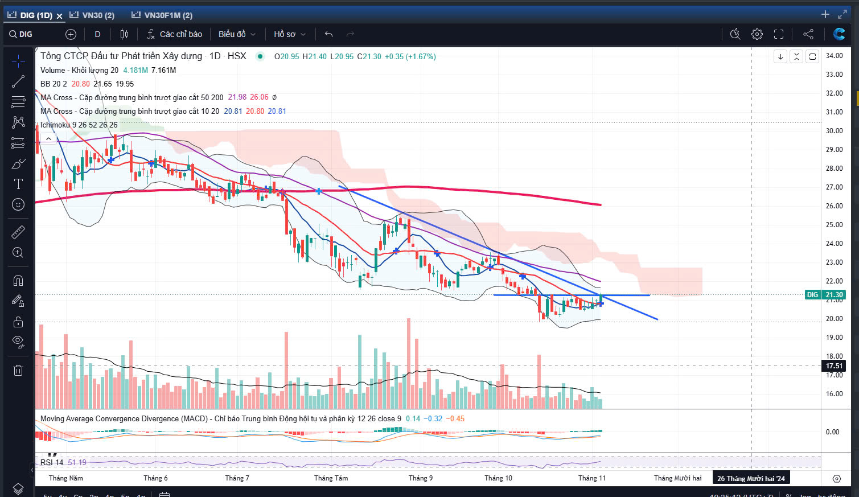Screen dimensions: 859x497
Task: Open the emoji icons tool
Action: click(18, 204)
